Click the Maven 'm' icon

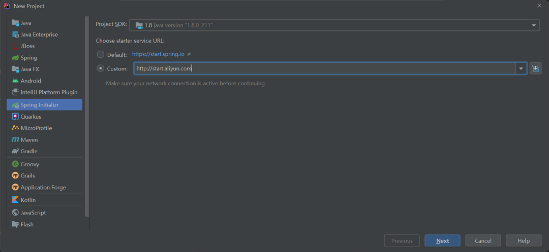pos(15,139)
